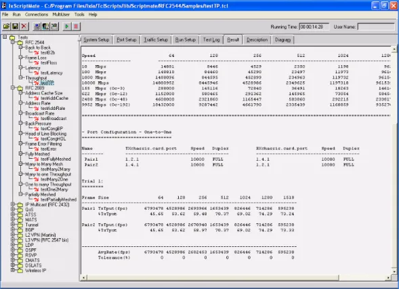Click the RFC 2544 folder icon
This screenshot has height=289, width=399.
20,43
